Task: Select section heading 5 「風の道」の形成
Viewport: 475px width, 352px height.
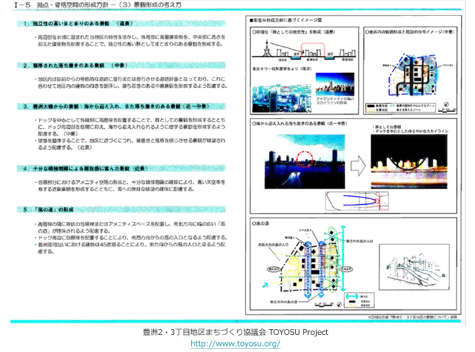Action: pos(54,210)
